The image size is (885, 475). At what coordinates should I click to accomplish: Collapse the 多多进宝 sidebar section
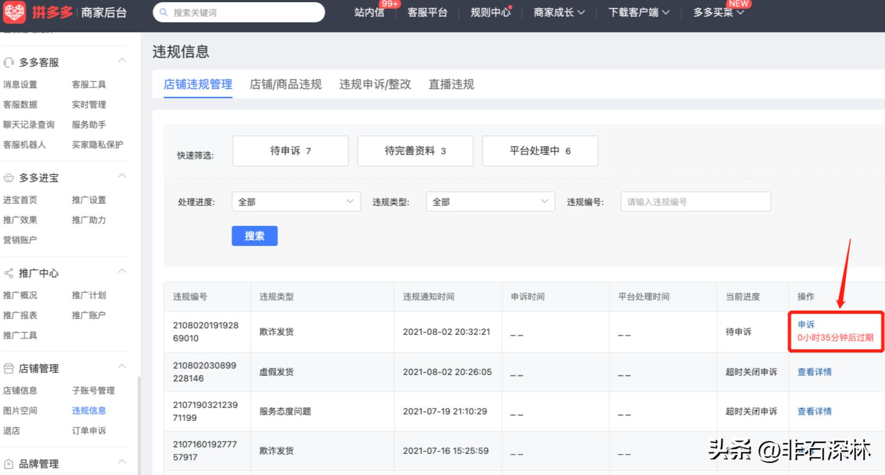click(x=122, y=176)
